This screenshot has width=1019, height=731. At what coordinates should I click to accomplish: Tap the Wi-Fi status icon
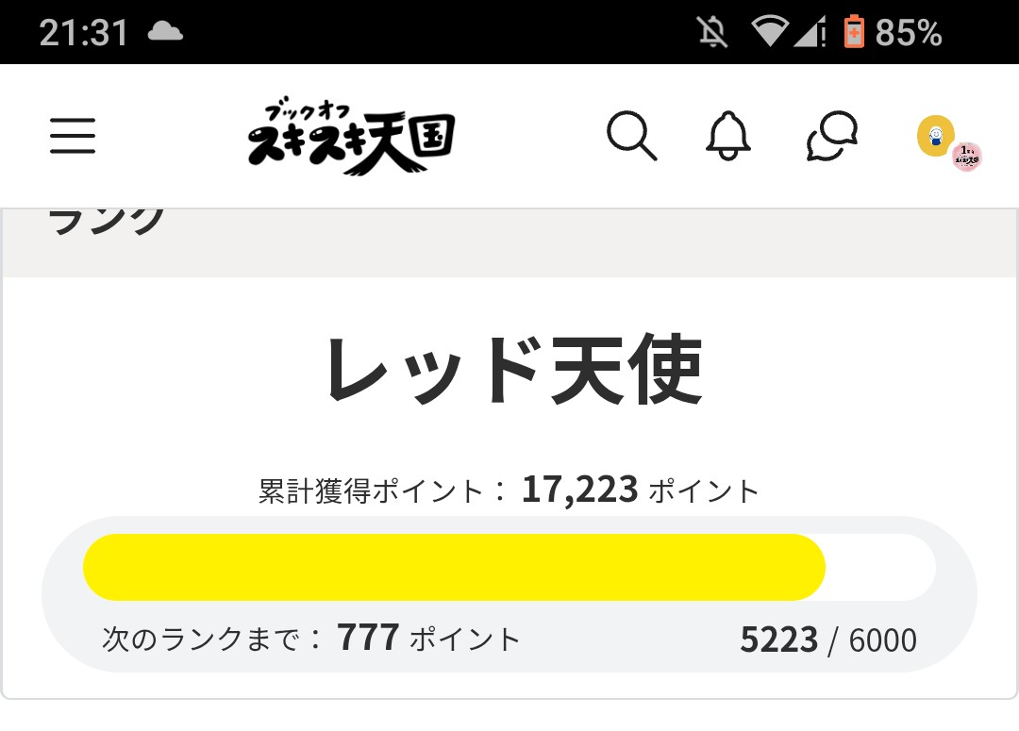point(770,32)
